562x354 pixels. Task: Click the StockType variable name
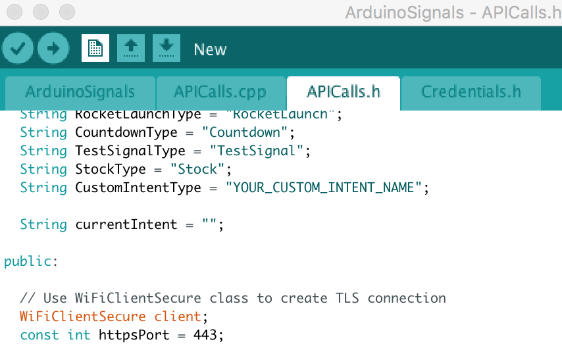tap(111, 170)
